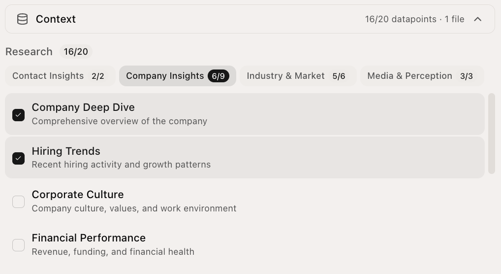This screenshot has height=274, width=501.
Task: Click the 5/6 badge on Industry & Market
Action: 339,76
